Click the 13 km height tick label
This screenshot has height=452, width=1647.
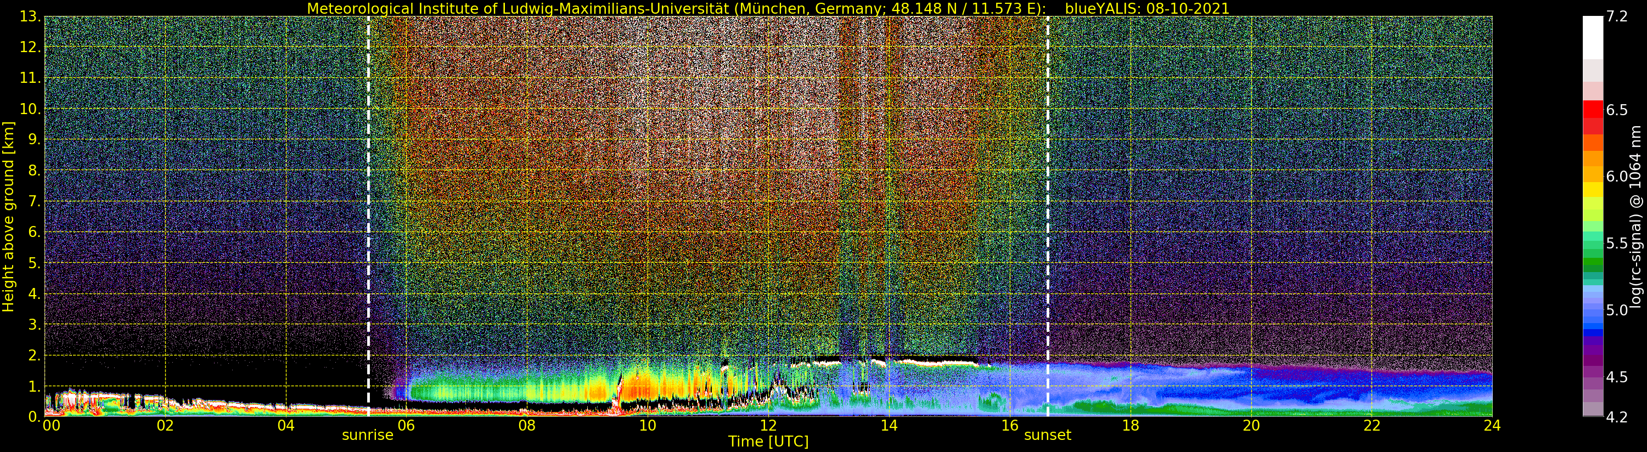click(x=31, y=16)
